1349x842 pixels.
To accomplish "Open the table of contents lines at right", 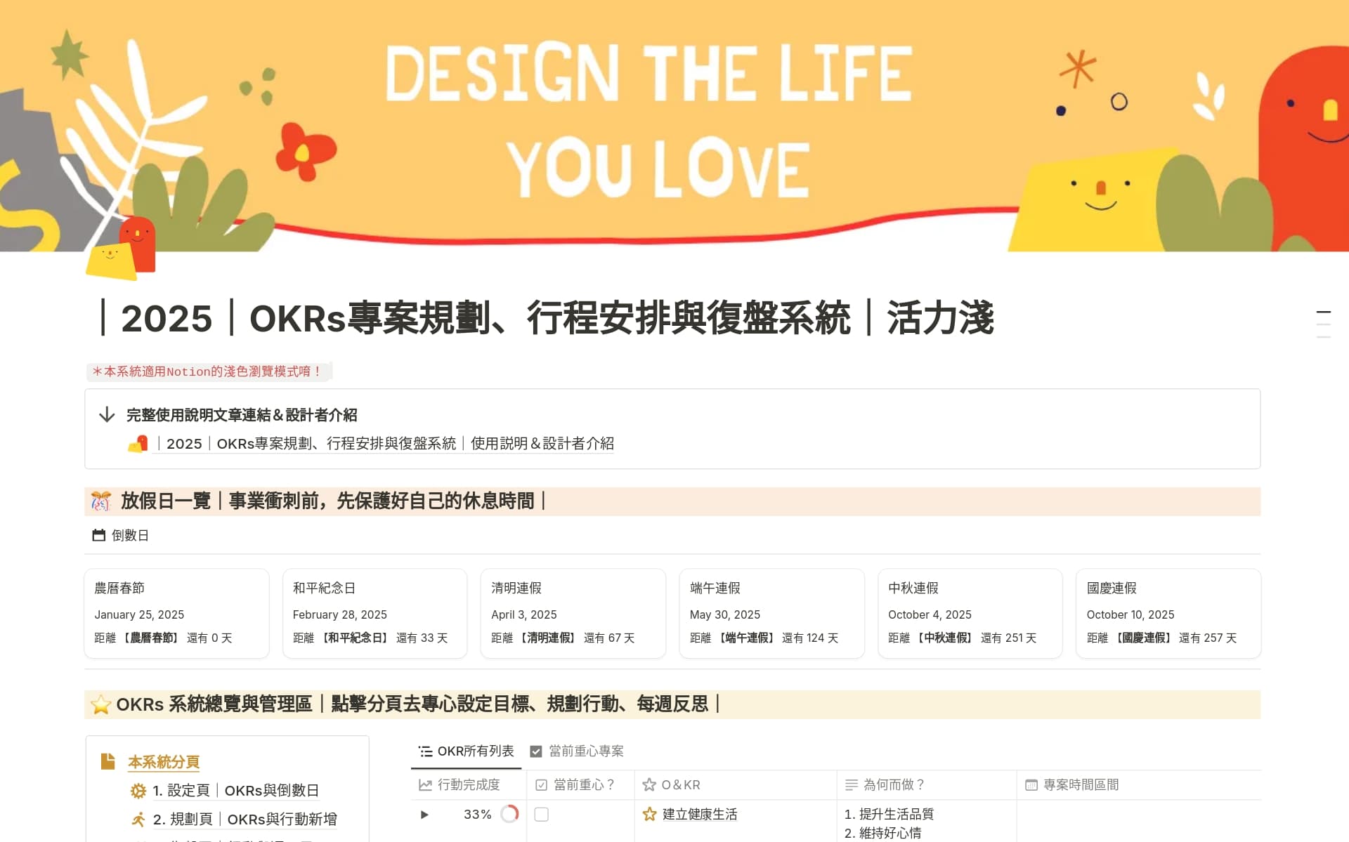I will pos(1323,324).
